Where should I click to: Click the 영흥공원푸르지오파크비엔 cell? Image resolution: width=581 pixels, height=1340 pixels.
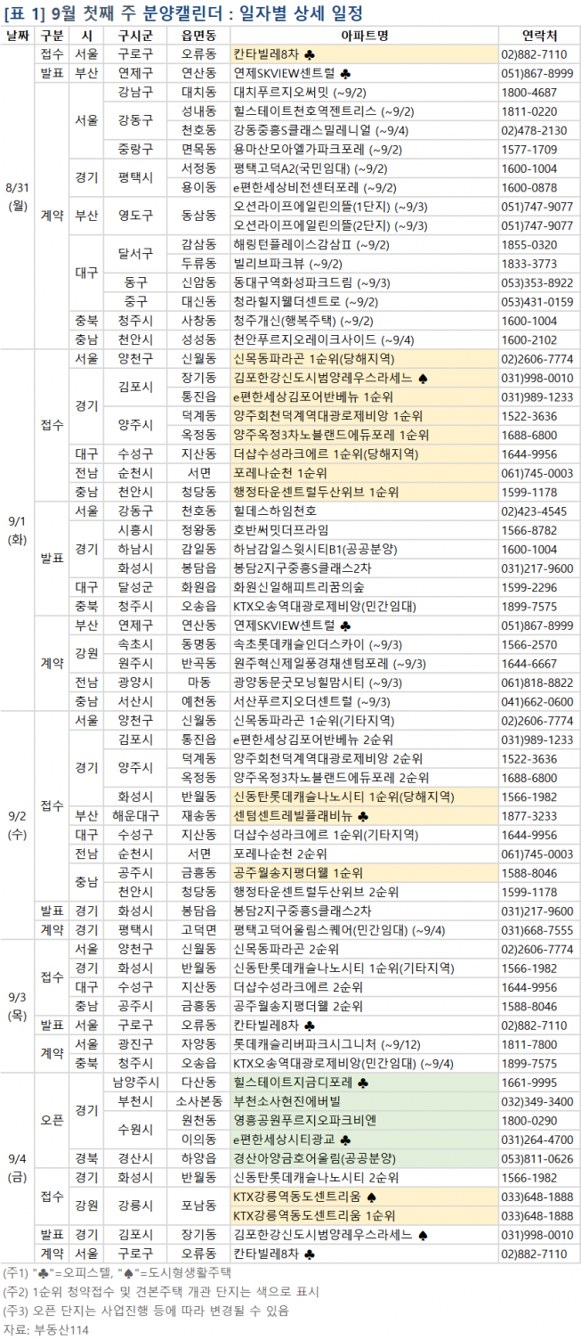[304, 1120]
